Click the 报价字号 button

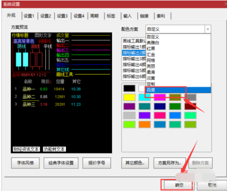[x=97, y=163]
